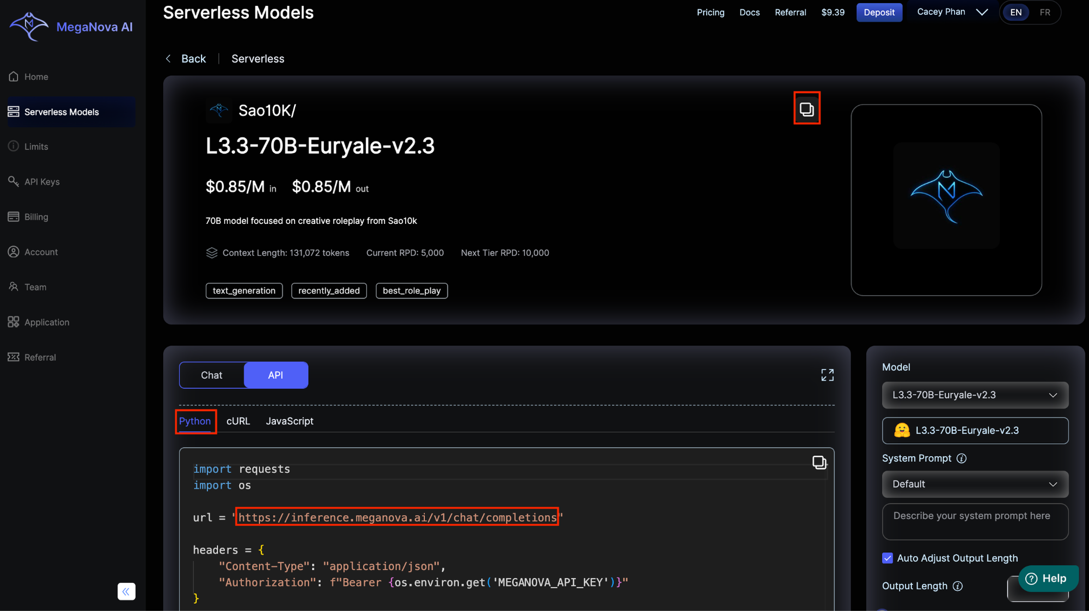Uncheck Auto Adjust Output Length
The width and height of the screenshot is (1089, 611).
888,558
